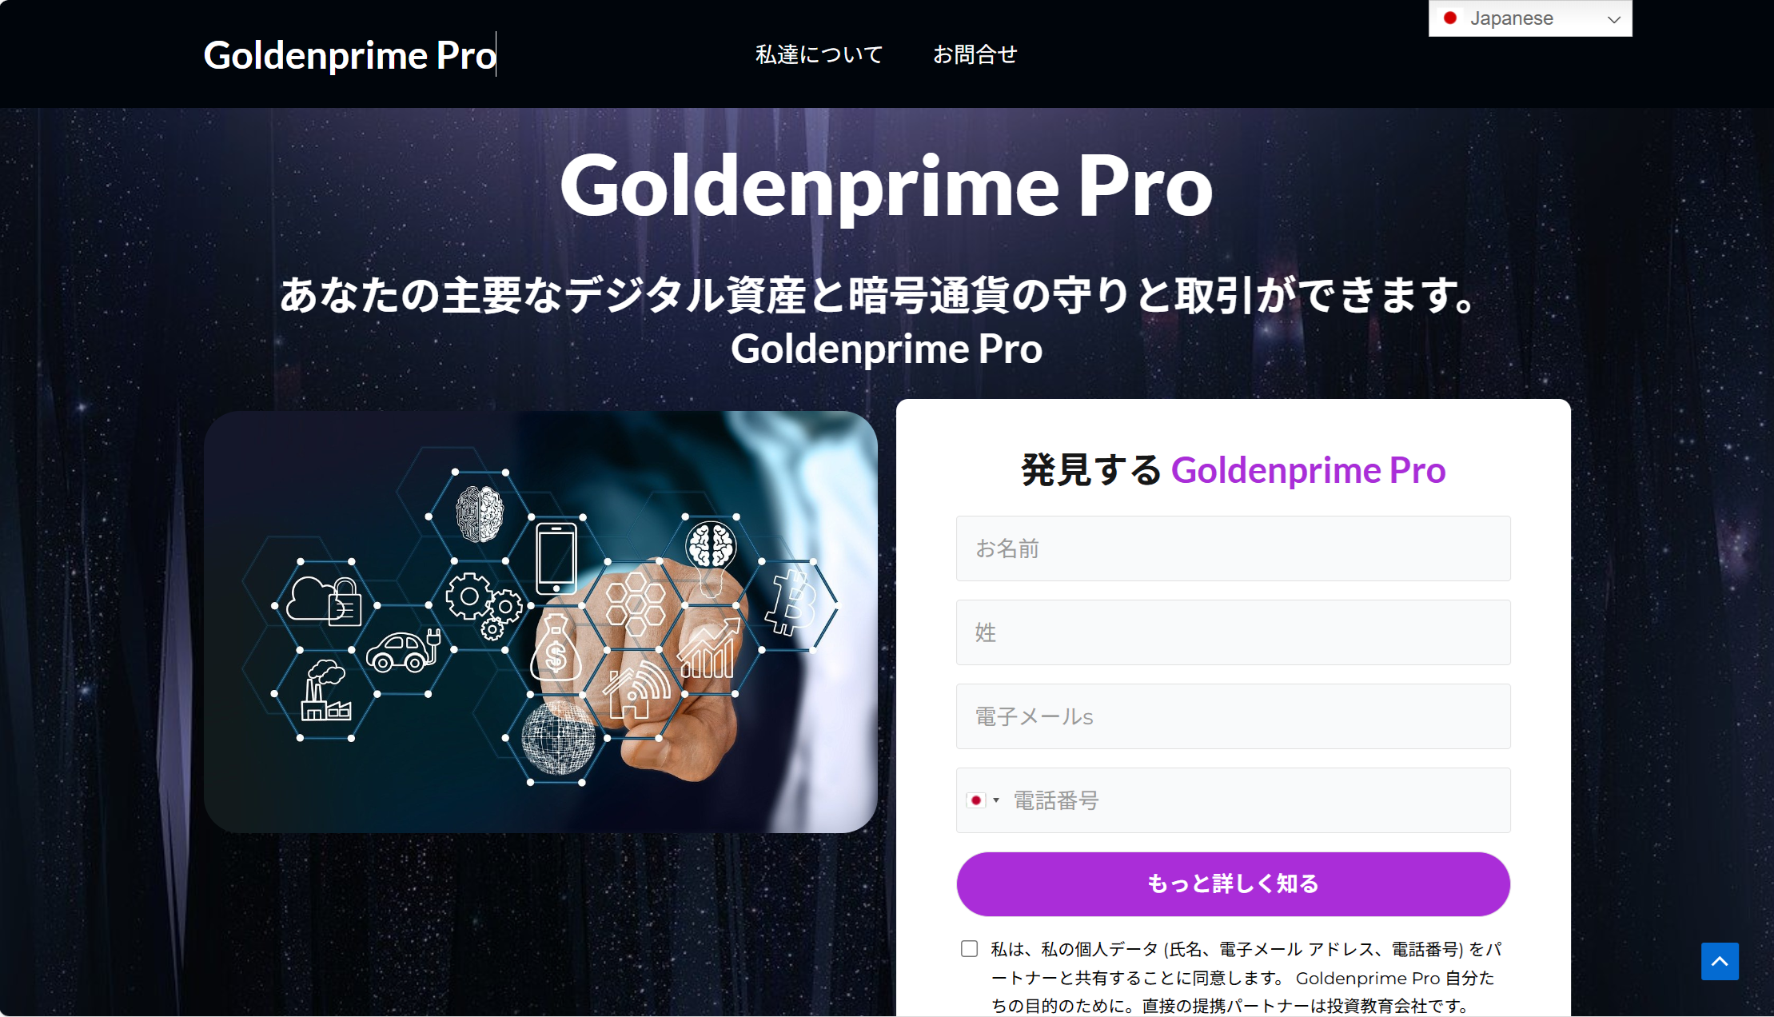
Task: Expand the phone country code flag selector
Action: click(x=983, y=800)
